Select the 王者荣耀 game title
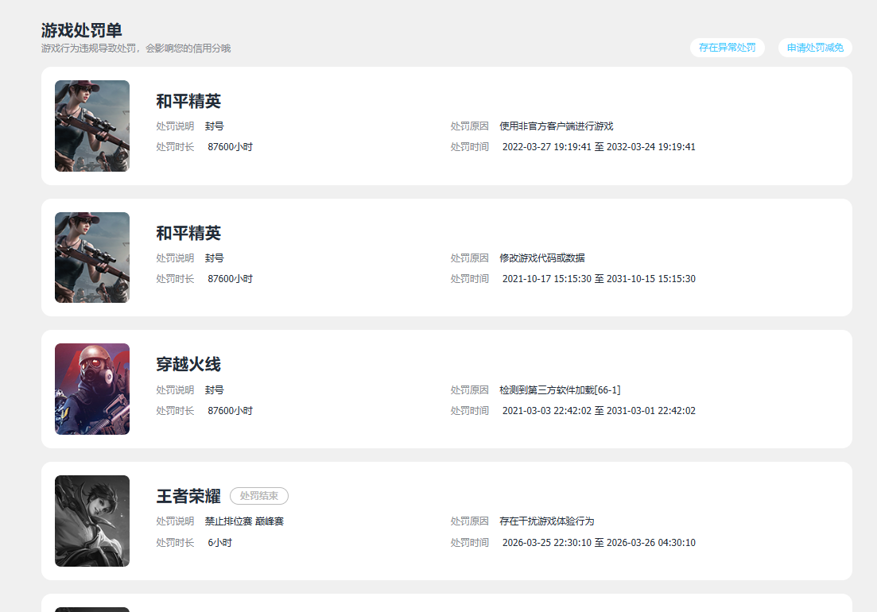 188,496
